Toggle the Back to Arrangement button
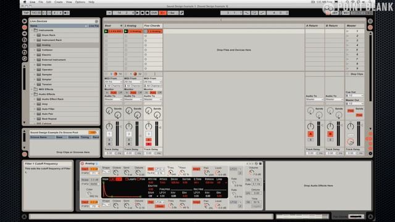The width and height of the screenshot is (395, 222). [163, 13]
